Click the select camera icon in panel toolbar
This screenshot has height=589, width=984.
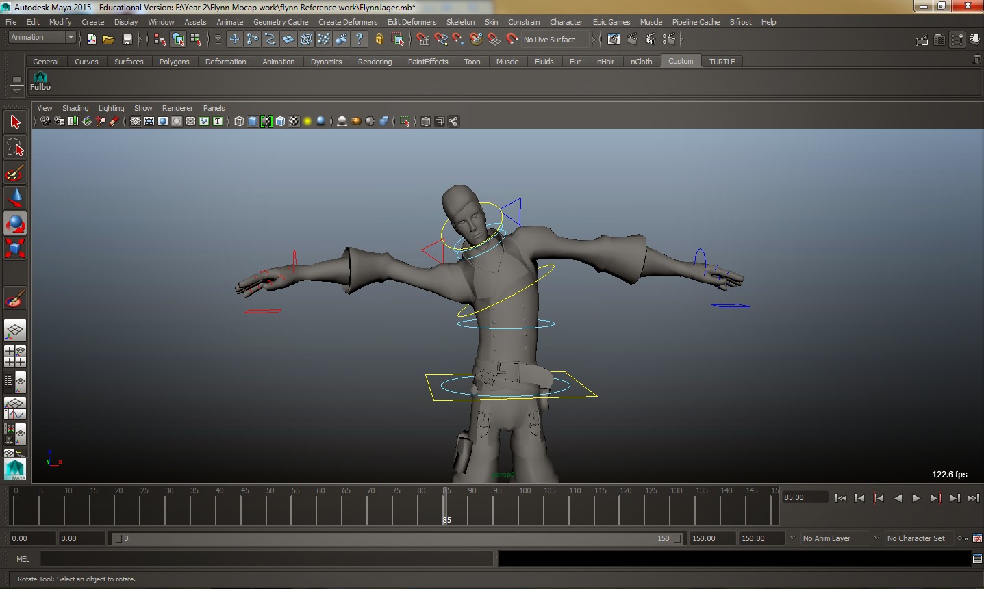45,121
